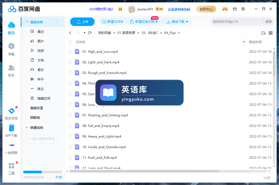
Task: Go back with the left arrow
Action: coord(70,33)
